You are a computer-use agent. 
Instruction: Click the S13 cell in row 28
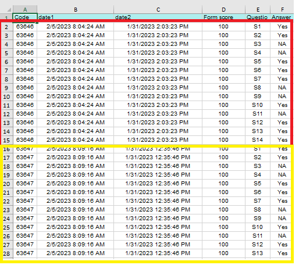pyautogui.click(x=258, y=253)
